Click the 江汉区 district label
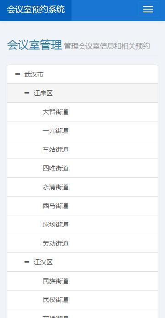 [43, 262]
